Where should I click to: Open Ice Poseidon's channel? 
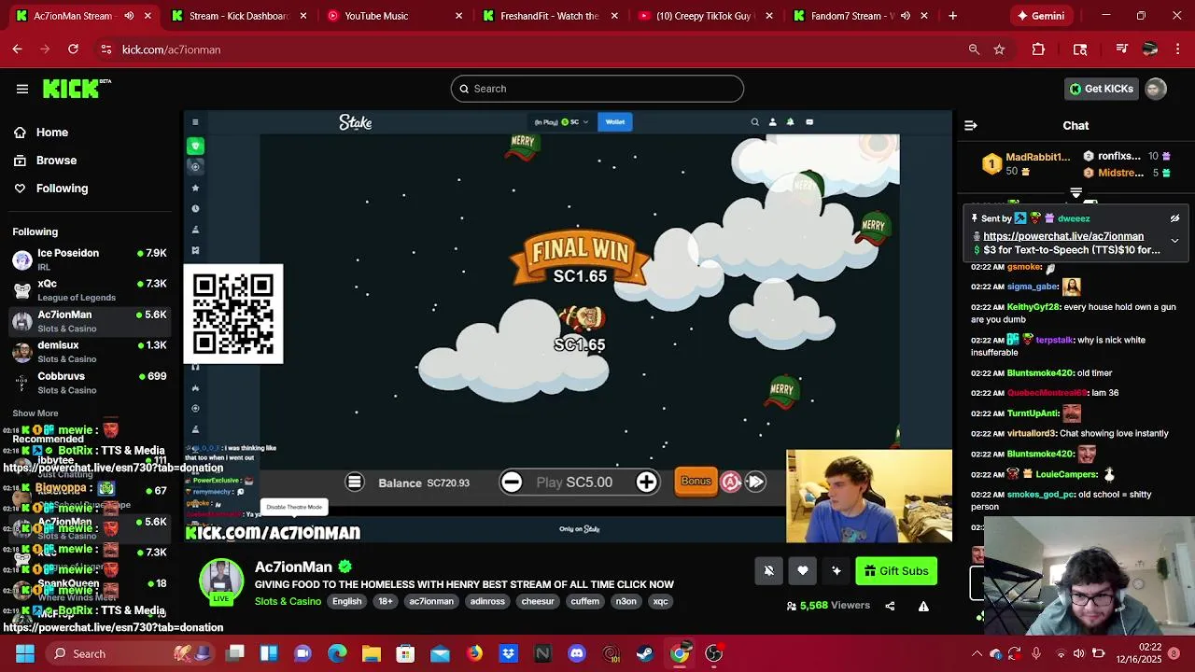pos(89,259)
